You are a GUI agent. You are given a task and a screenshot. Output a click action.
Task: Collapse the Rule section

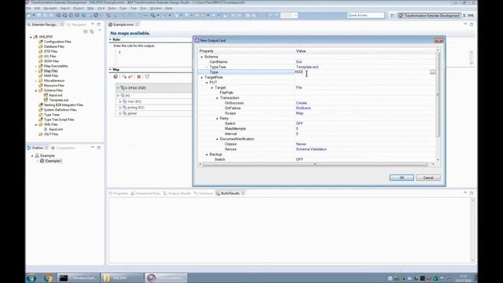click(110, 39)
